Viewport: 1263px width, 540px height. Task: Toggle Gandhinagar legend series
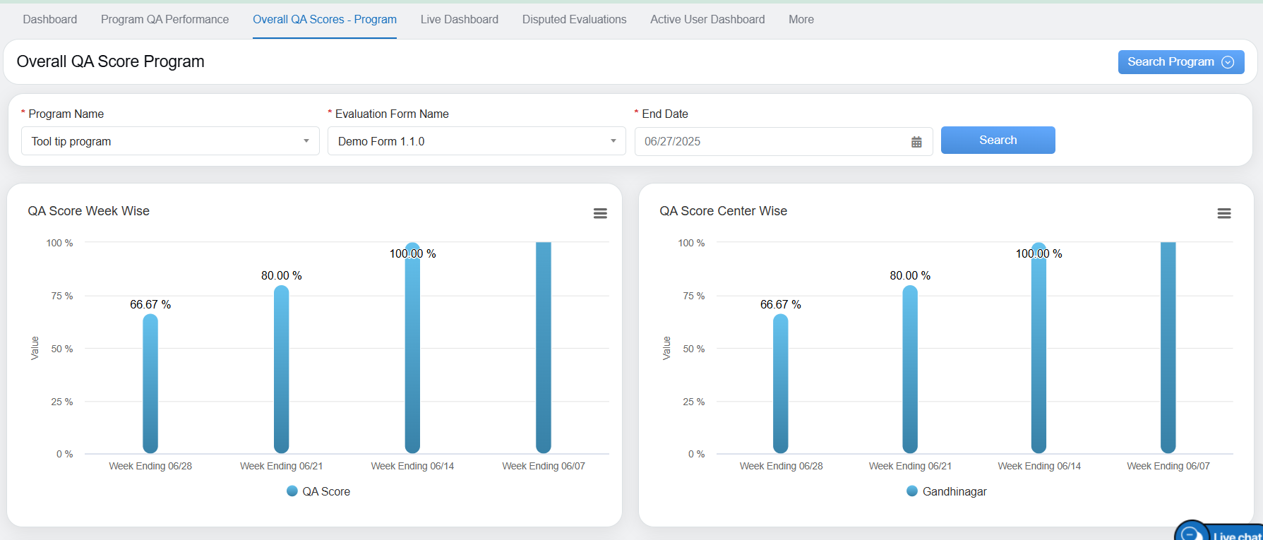click(x=947, y=491)
